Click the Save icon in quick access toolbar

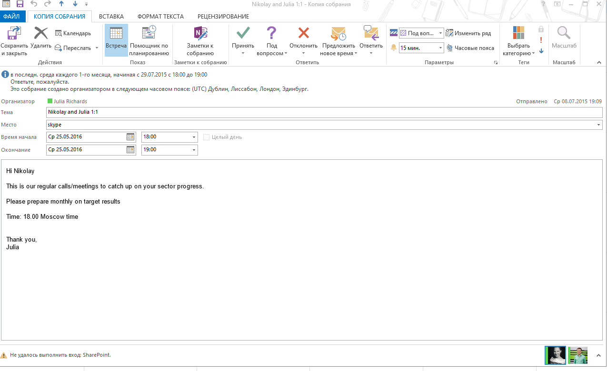coord(20,4)
